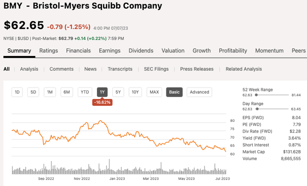
Task: Click the 52 Week Range slider dot
Action: pyautogui.click(x=256, y=95)
